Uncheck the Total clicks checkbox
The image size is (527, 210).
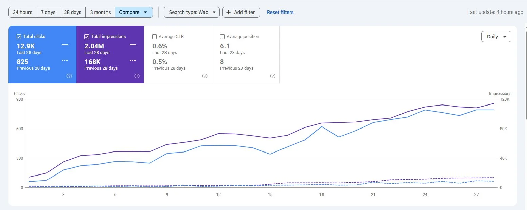pos(19,37)
